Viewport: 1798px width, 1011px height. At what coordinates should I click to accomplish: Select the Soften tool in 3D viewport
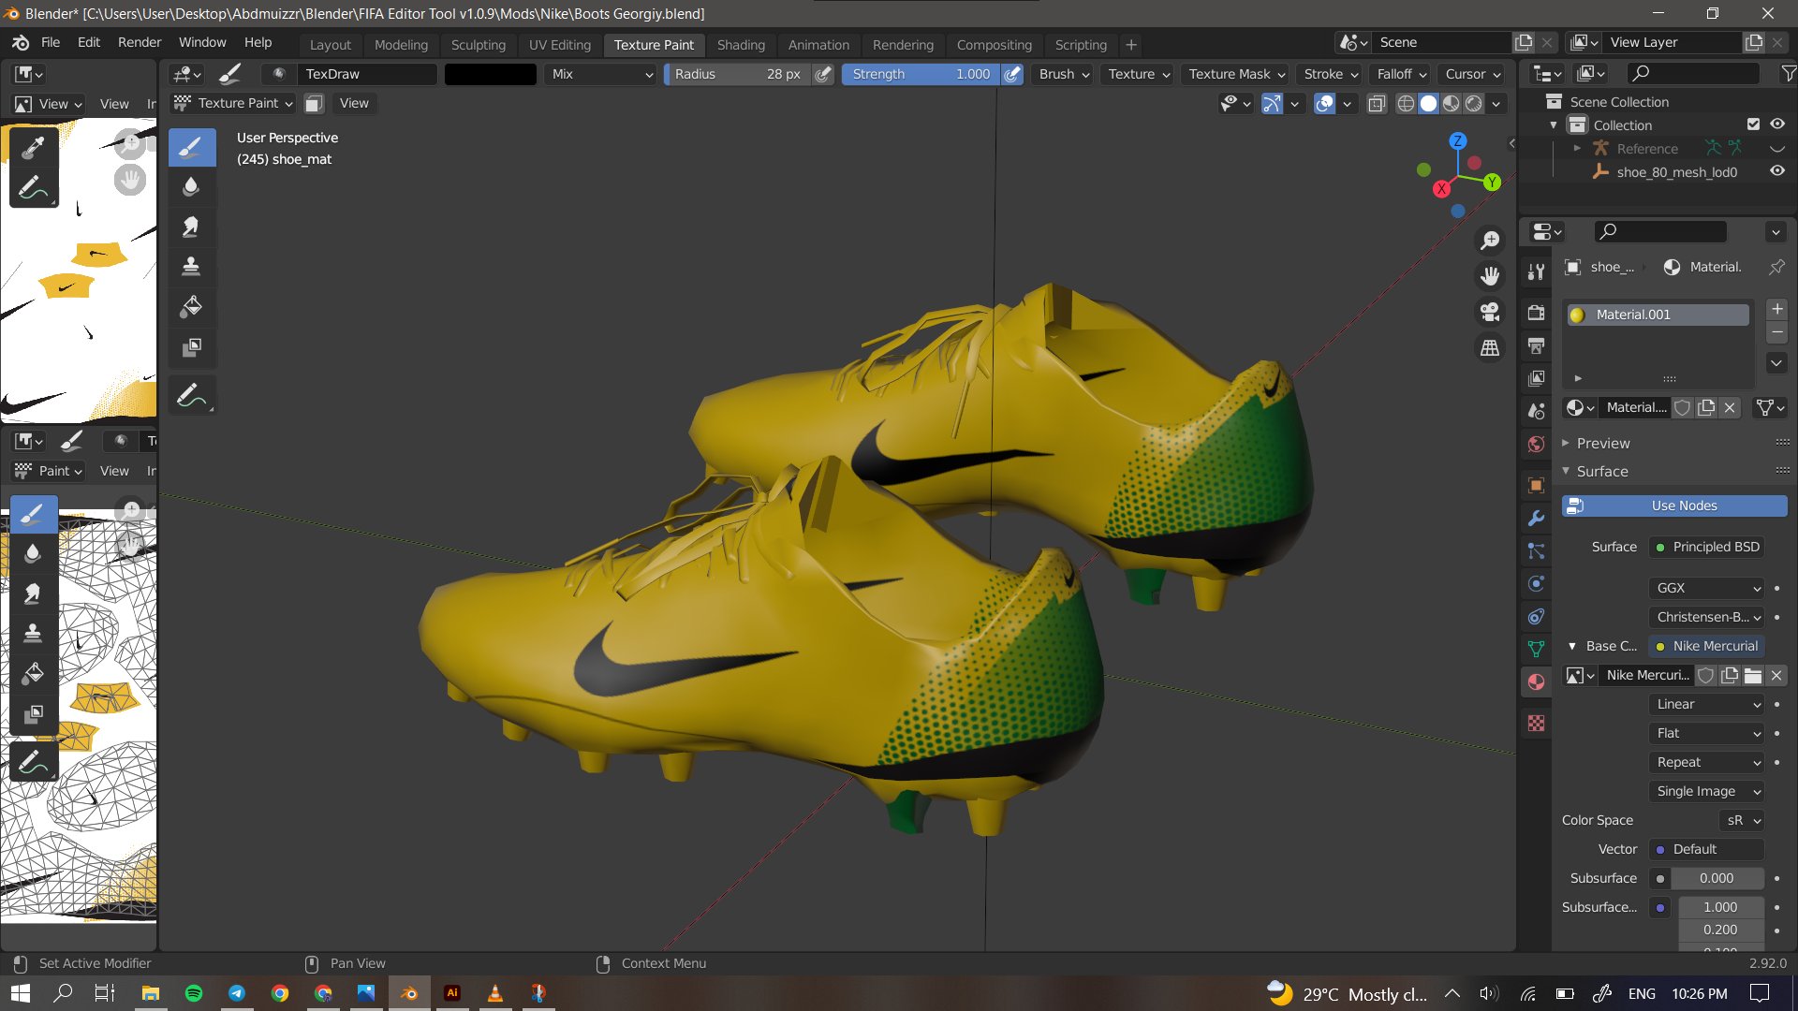coord(191,186)
